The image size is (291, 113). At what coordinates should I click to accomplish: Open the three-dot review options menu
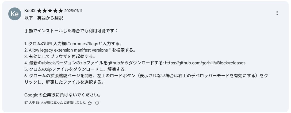[277, 13]
